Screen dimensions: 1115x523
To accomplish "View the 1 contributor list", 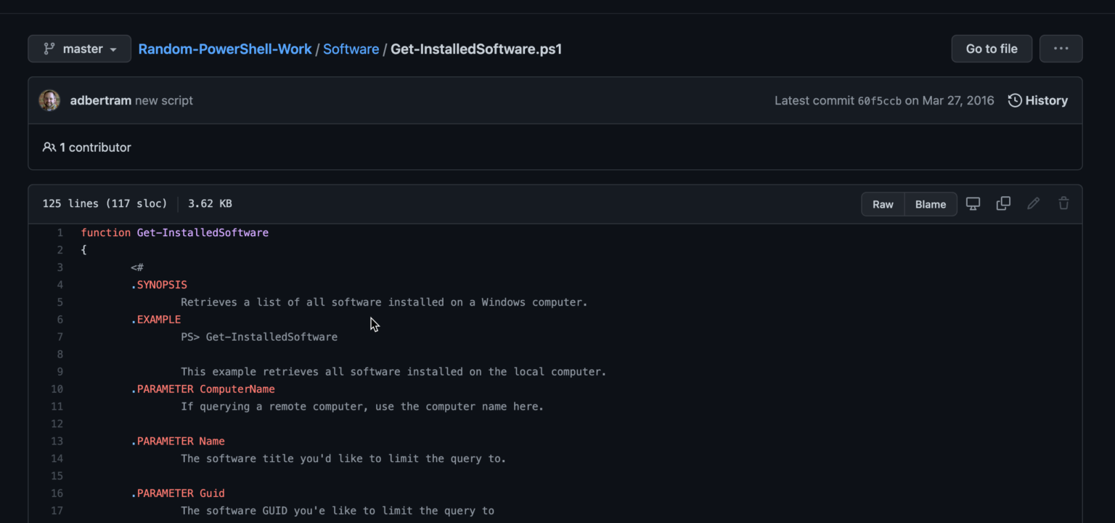I will coord(94,147).
